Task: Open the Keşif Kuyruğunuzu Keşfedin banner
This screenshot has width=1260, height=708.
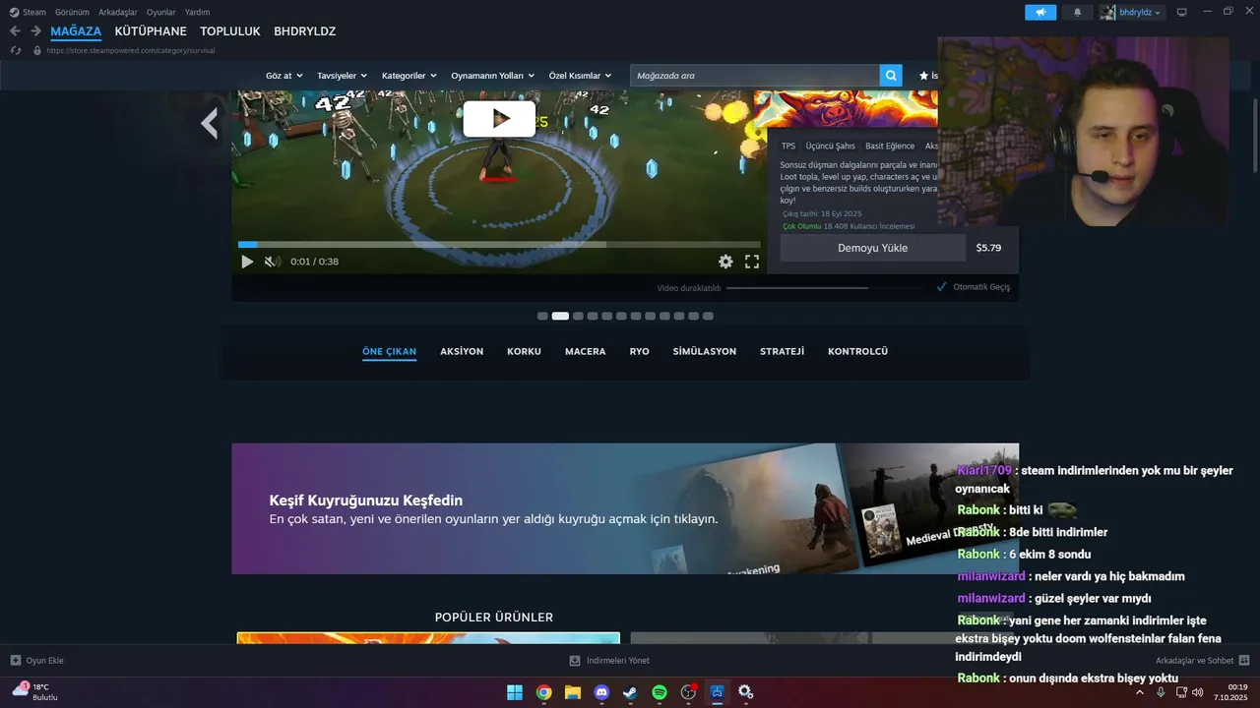Action: point(625,508)
